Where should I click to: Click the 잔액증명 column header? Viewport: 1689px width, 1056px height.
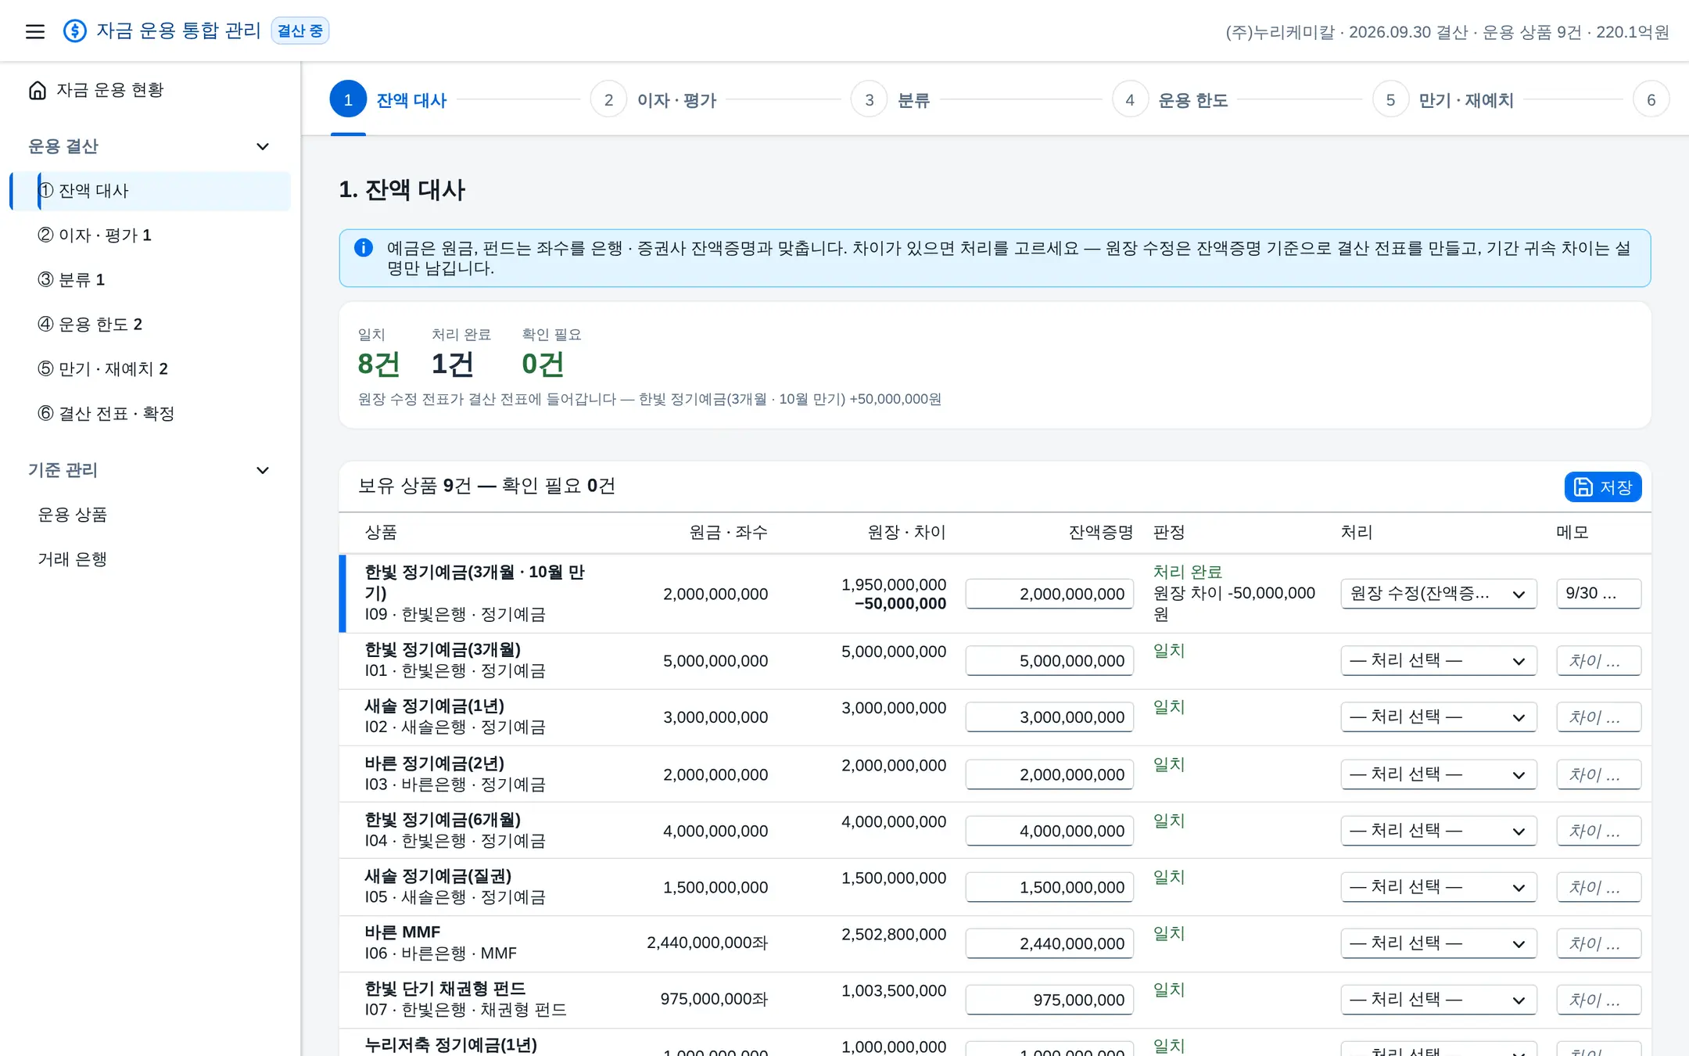pos(1100,533)
